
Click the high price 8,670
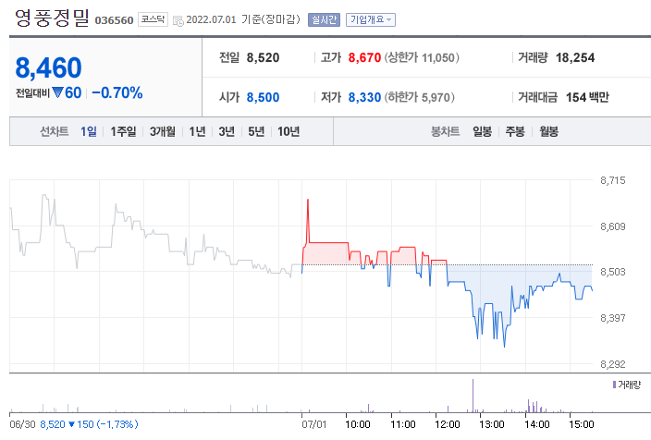click(364, 57)
